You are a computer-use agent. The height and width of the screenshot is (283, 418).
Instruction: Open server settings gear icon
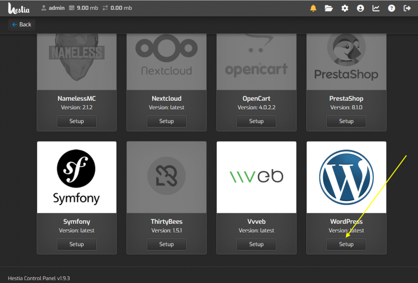344,8
